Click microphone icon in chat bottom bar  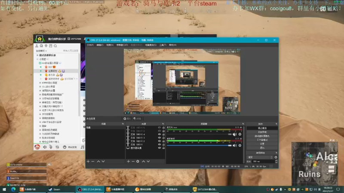(51, 147)
